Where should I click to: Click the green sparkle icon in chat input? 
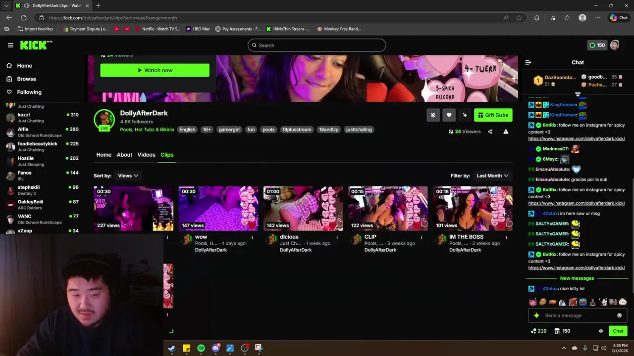coord(536,315)
